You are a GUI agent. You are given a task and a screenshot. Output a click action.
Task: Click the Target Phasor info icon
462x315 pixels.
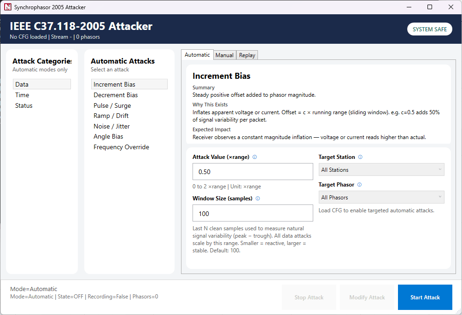pyautogui.click(x=359, y=185)
